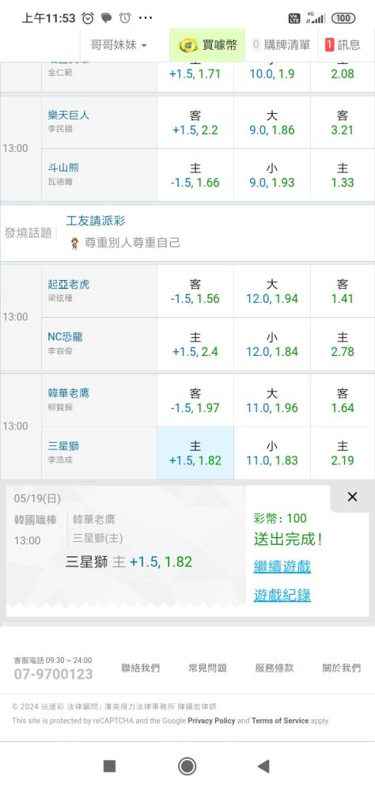Open the 哥哥妹妹 account dropdown
The width and height of the screenshot is (375, 791).
[119, 45]
